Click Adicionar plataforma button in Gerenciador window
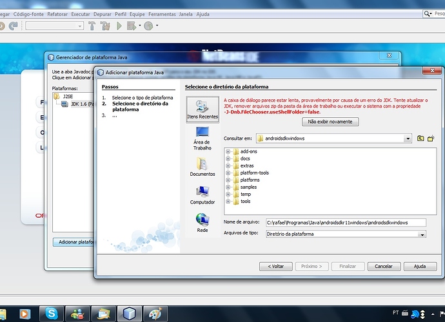 pyautogui.click(x=74, y=242)
